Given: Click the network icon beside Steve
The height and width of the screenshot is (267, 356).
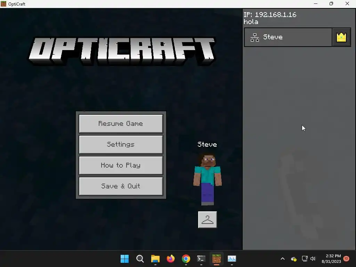Looking at the screenshot, I should pos(255,38).
